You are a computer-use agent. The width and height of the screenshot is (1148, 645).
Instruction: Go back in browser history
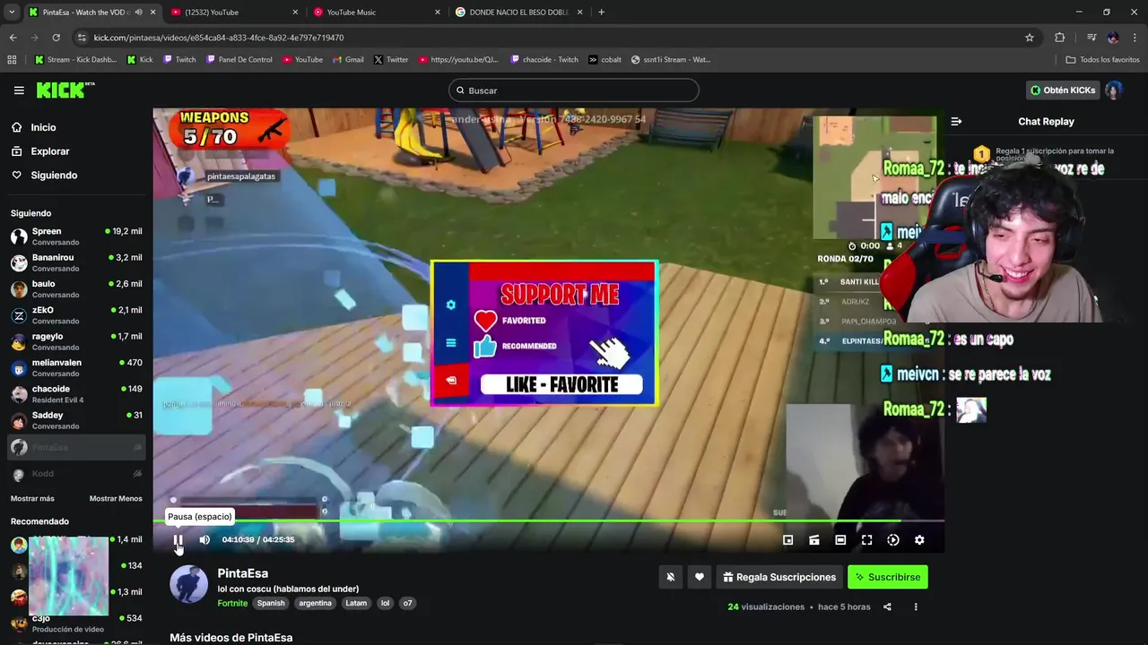coord(13,38)
